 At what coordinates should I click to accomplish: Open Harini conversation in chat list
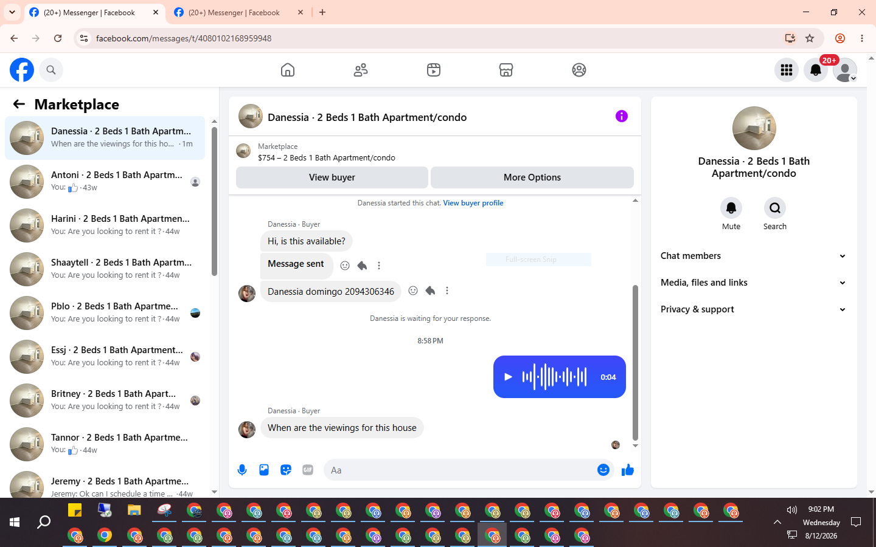click(105, 225)
